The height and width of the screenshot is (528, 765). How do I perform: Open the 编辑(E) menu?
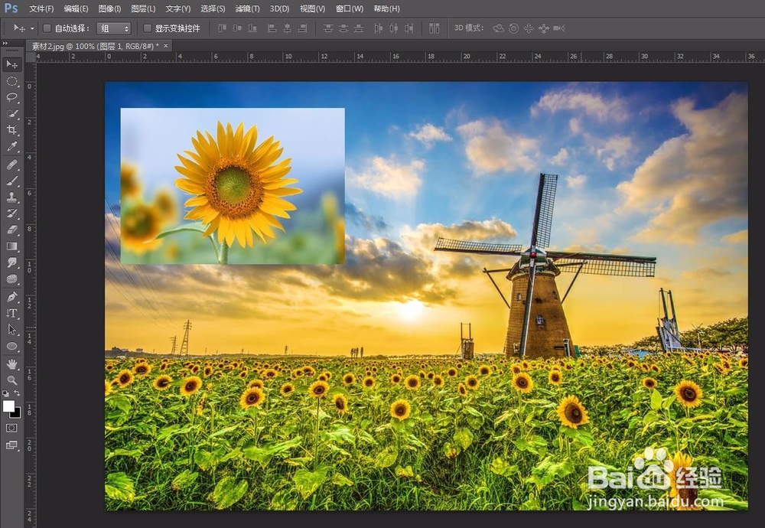pyautogui.click(x=76, y=8)
